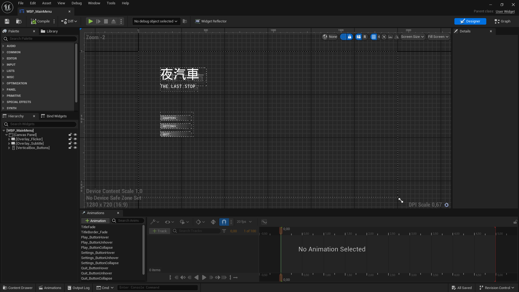519x292 pixels.
Task: Toggle grid snapping in designer viewport
Action: point(374,37)
